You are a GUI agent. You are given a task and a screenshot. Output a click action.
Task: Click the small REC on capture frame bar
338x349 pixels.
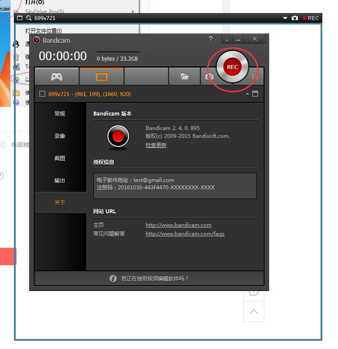click(311, 18)
